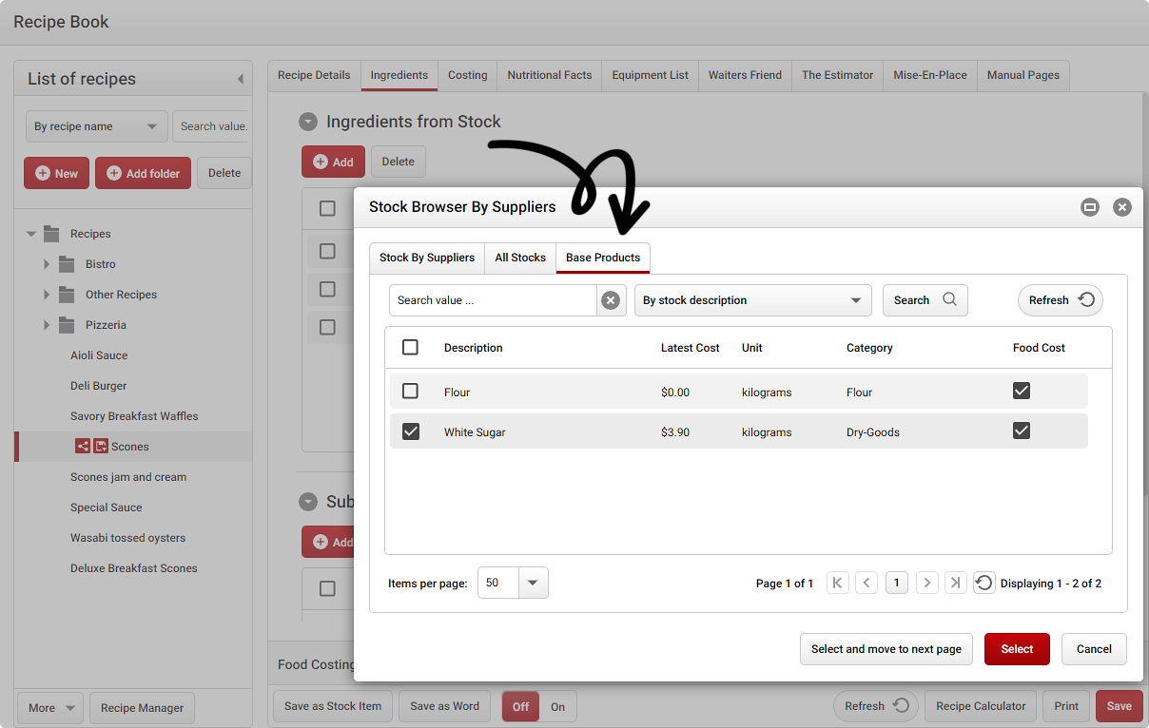Open the Waiters Friend tab
The image size is (1149, 728).
[745, 75]
